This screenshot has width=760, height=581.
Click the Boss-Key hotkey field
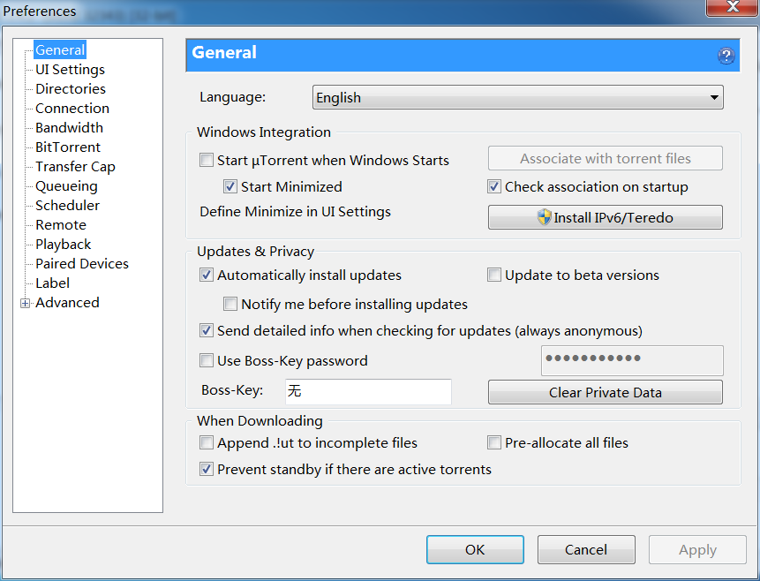tap(367, 392)
